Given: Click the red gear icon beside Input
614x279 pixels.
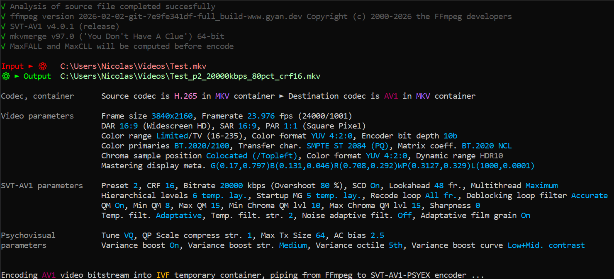Looking at the screenshot, I should click(42, 66).
